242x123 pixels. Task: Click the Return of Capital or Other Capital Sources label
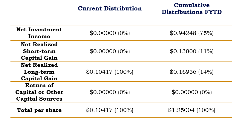[x=39, y=92]
